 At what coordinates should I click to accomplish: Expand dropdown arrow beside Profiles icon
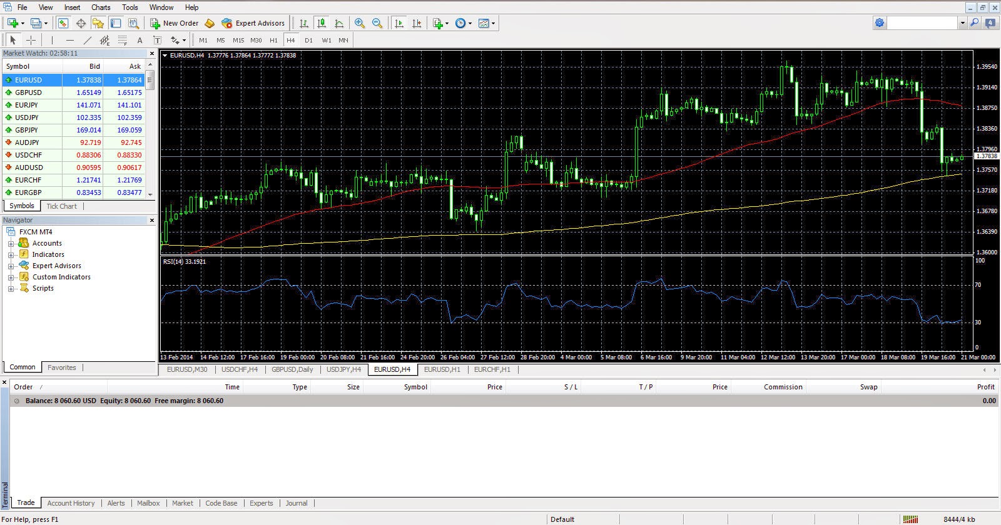(46, 23)
